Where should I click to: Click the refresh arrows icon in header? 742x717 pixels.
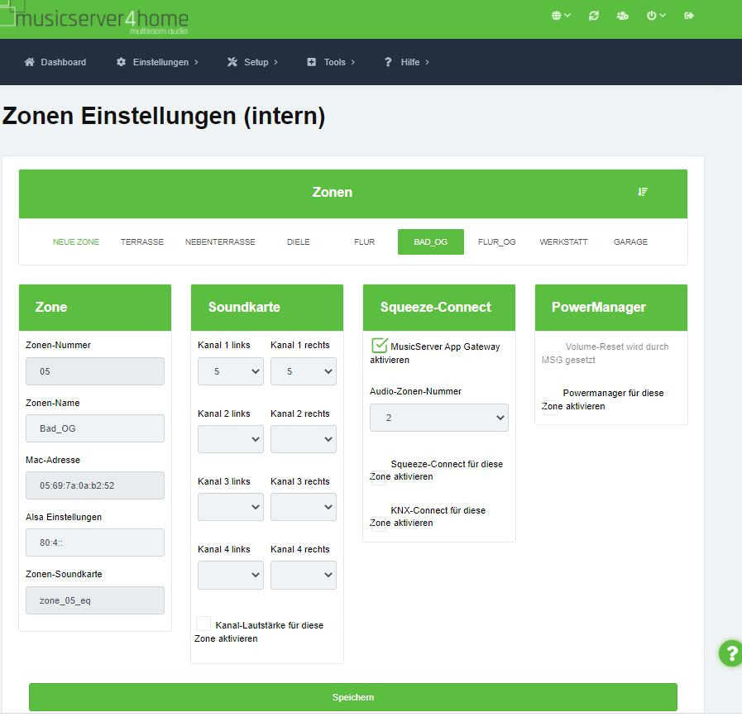(x=593, y=16)
